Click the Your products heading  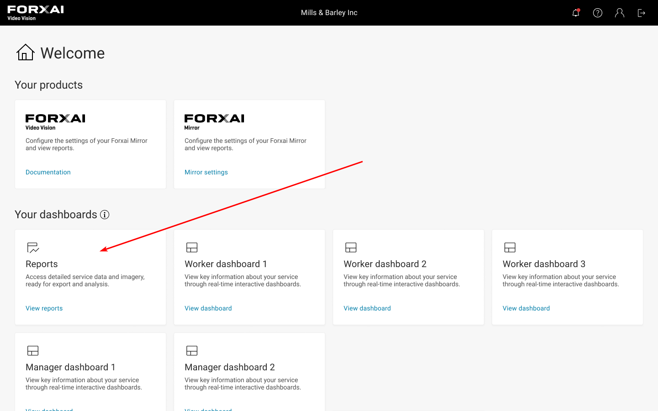tap(49, 85)
